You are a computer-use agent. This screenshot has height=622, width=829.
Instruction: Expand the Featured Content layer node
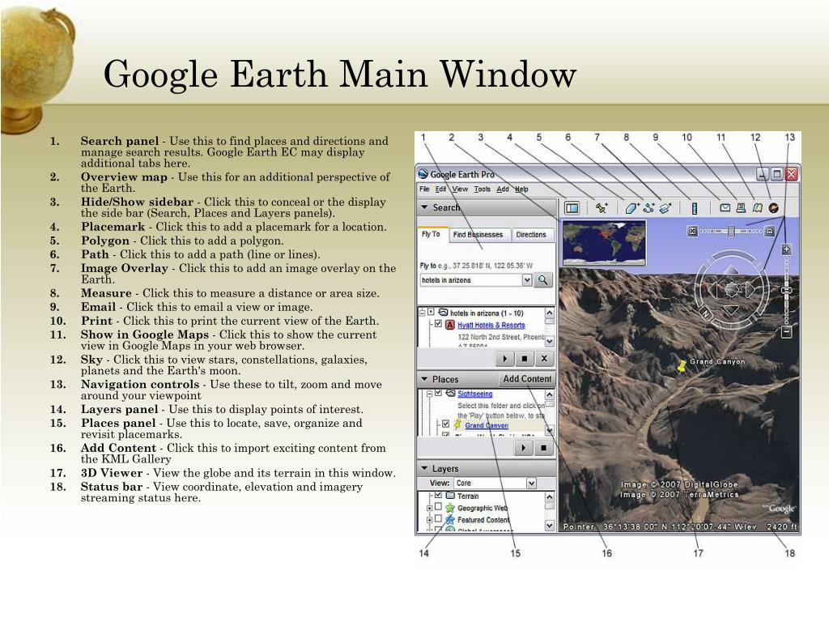pos(430,520)
